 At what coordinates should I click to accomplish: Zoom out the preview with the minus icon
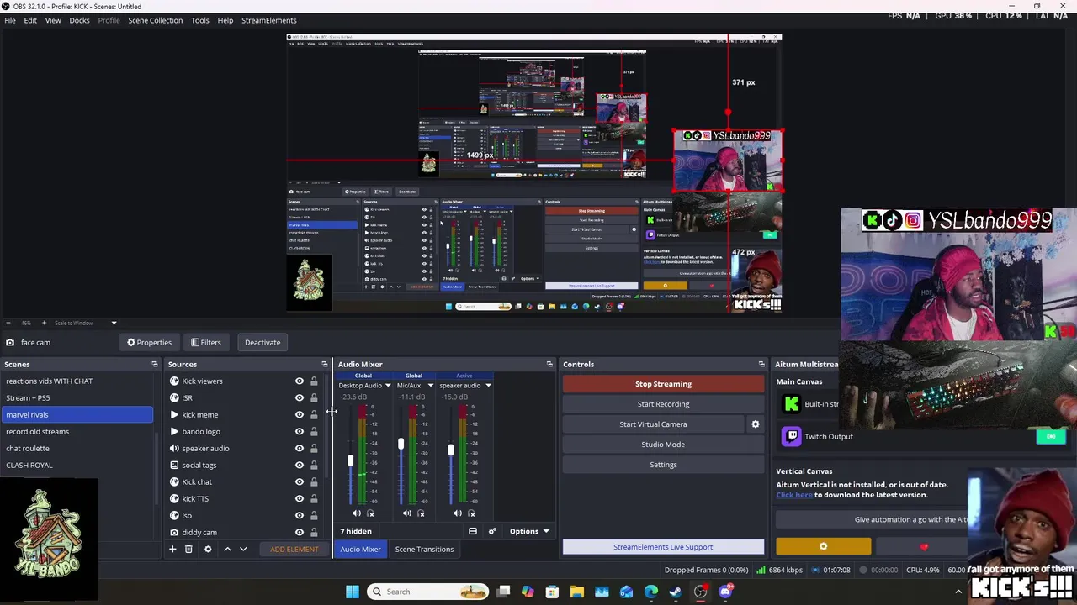[x=8, y=323]
